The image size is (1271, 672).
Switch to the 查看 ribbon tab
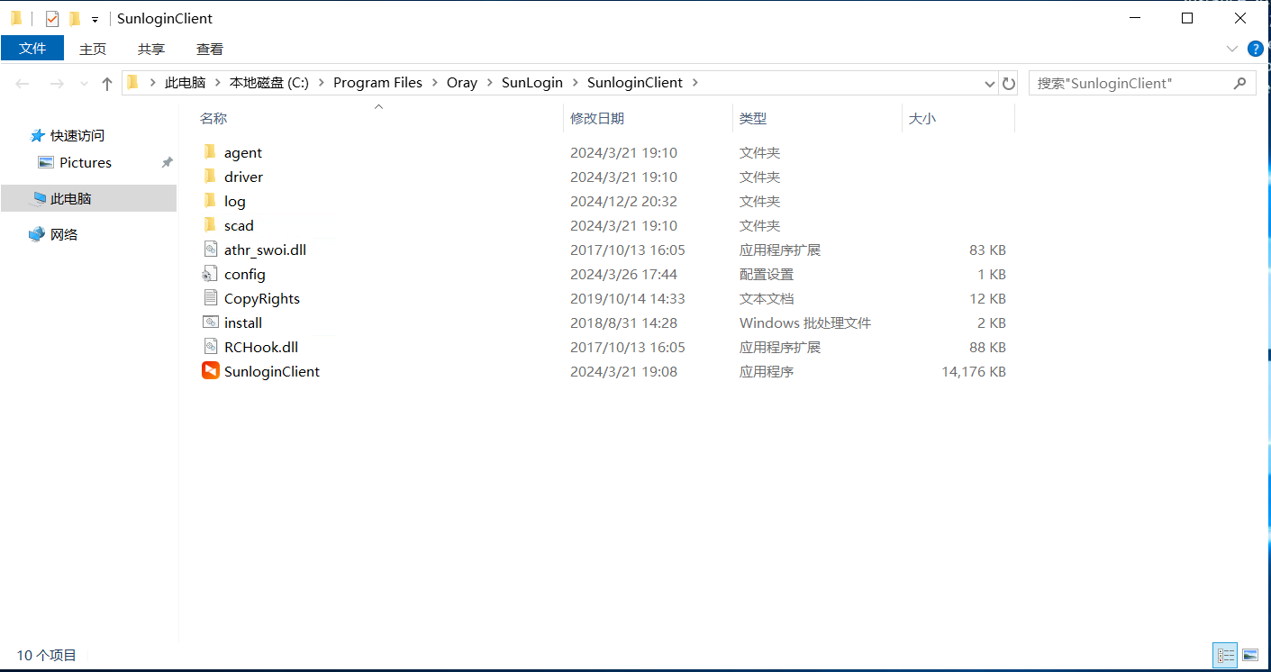point(209,49)
